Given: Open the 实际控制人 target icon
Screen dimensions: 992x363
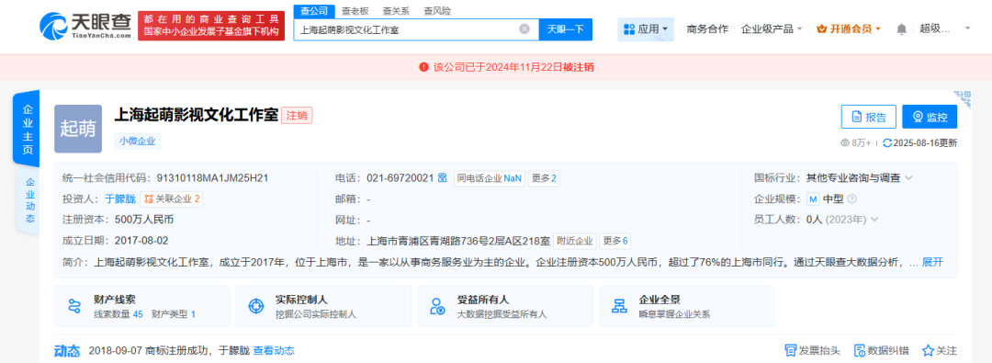Looking at the screenshot, I should pos(255,307).
